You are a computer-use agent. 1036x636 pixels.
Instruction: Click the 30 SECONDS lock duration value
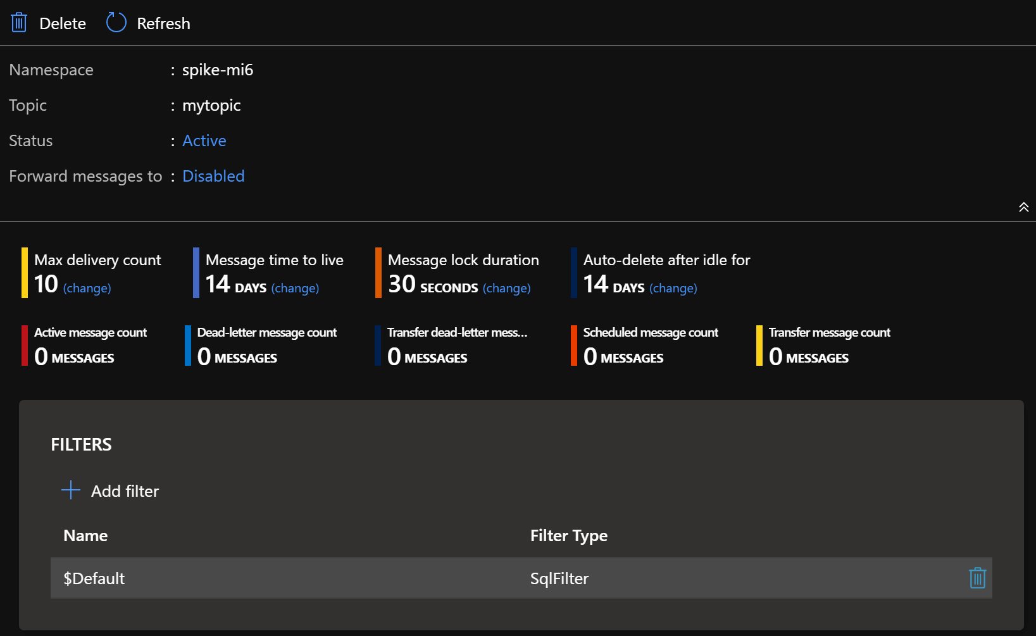tap(434, 285)
